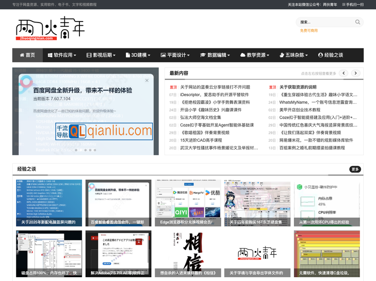Show previous page of 最新内容

344,73
